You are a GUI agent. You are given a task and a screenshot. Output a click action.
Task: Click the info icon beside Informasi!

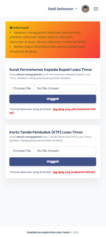coord(11,28)
